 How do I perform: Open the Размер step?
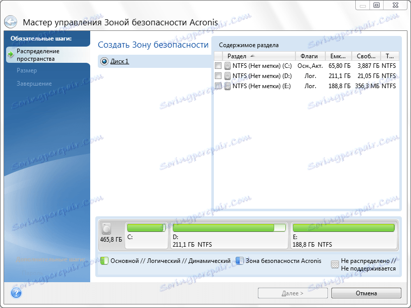point(27,70)
